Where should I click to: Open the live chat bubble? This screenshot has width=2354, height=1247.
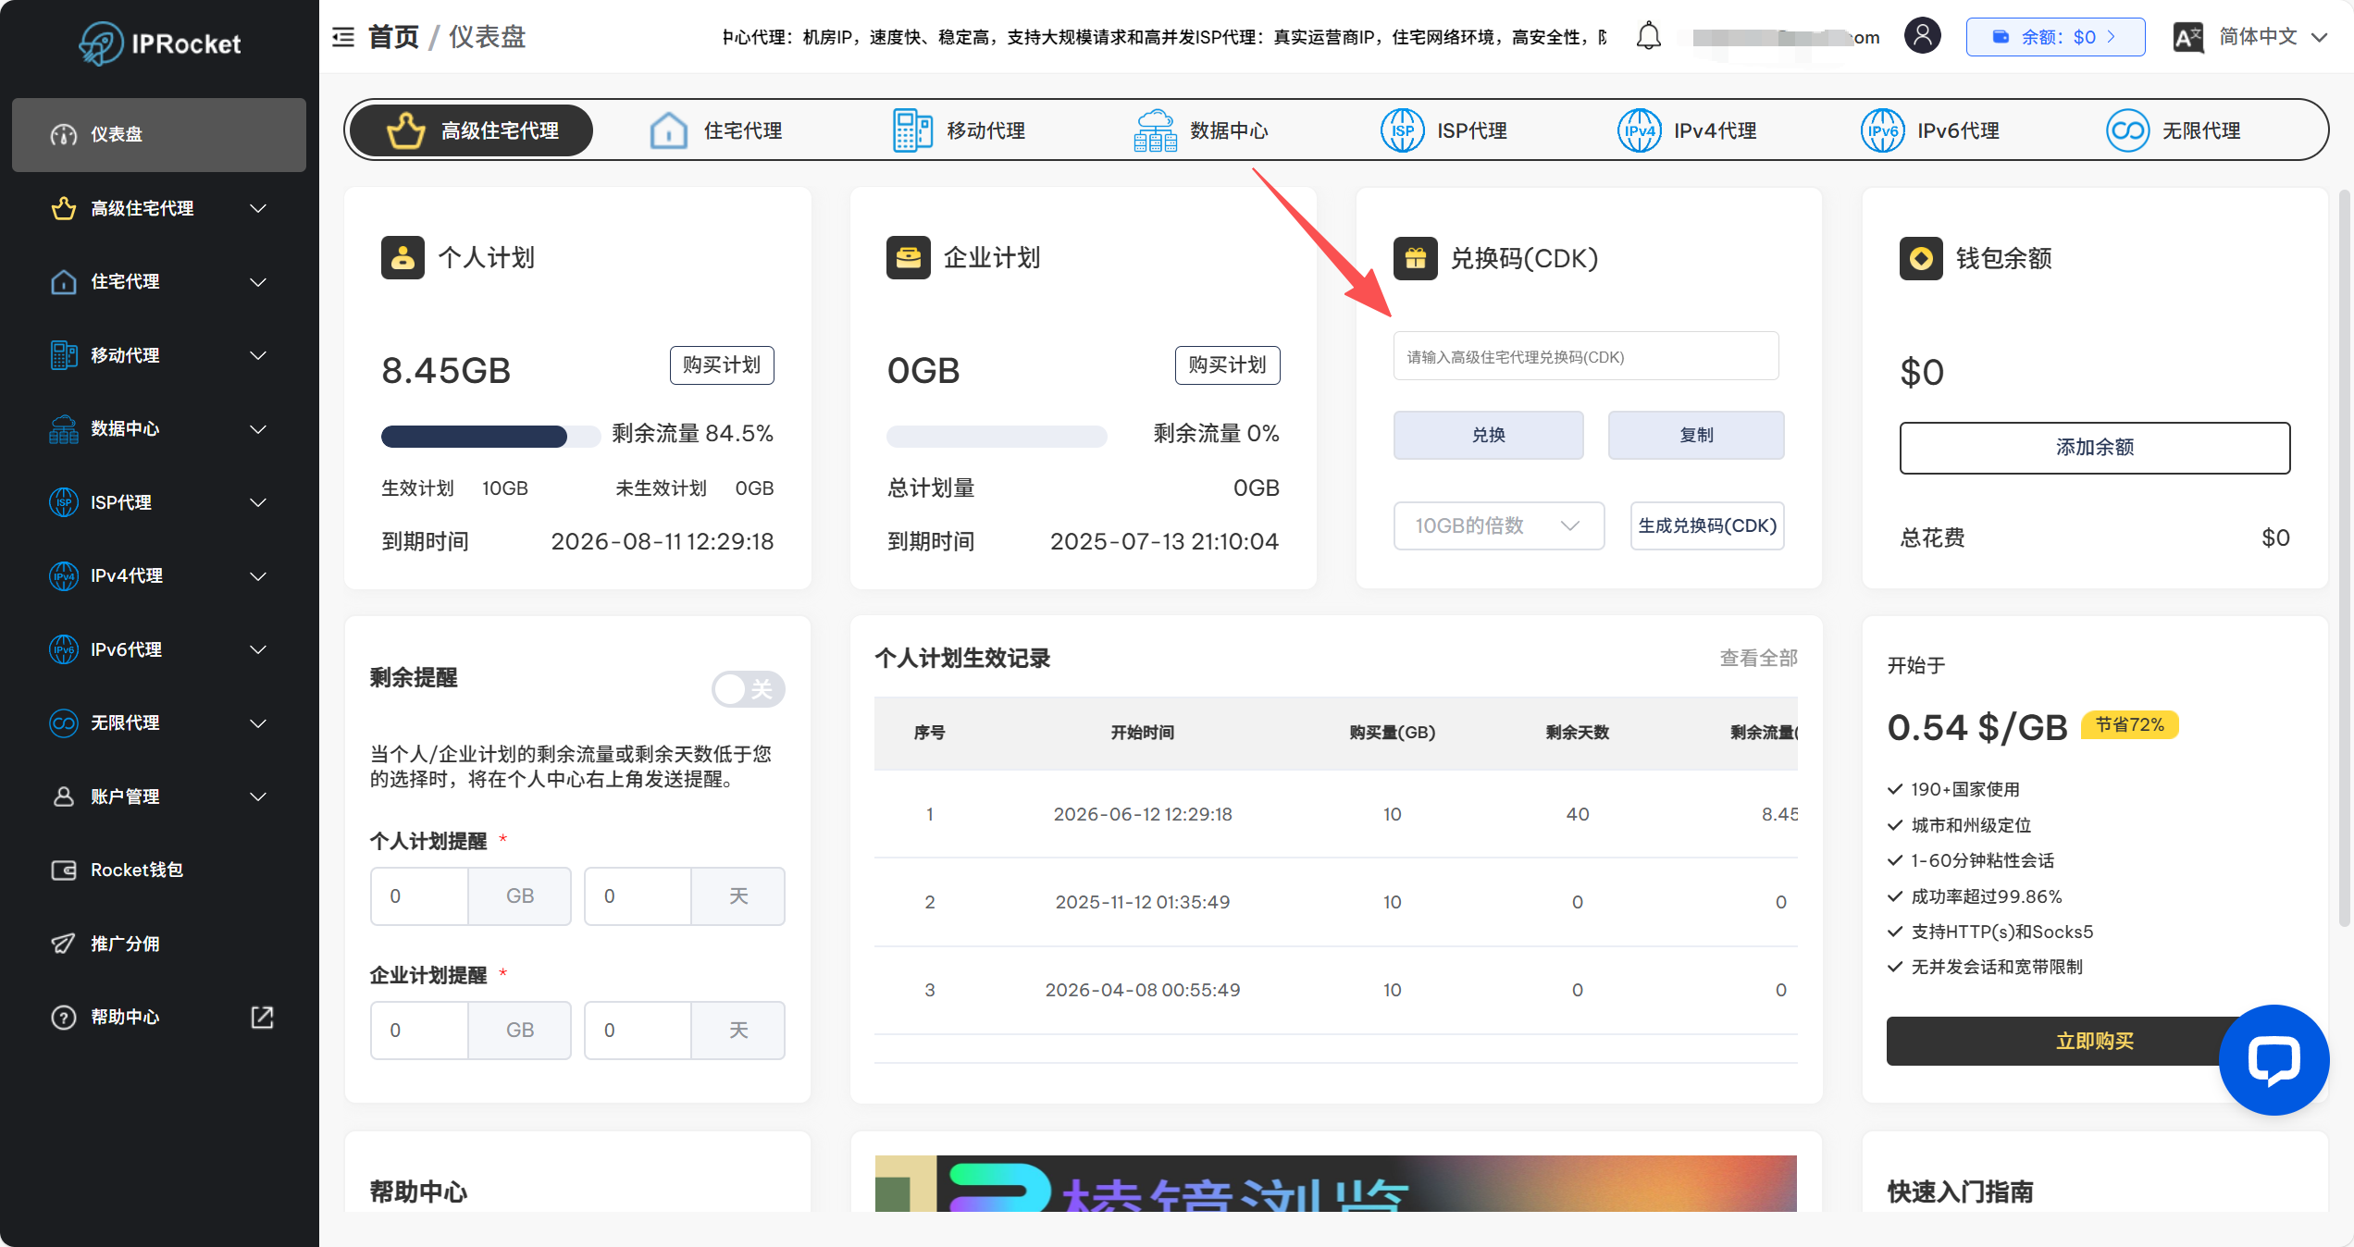pos(2273,1060)
